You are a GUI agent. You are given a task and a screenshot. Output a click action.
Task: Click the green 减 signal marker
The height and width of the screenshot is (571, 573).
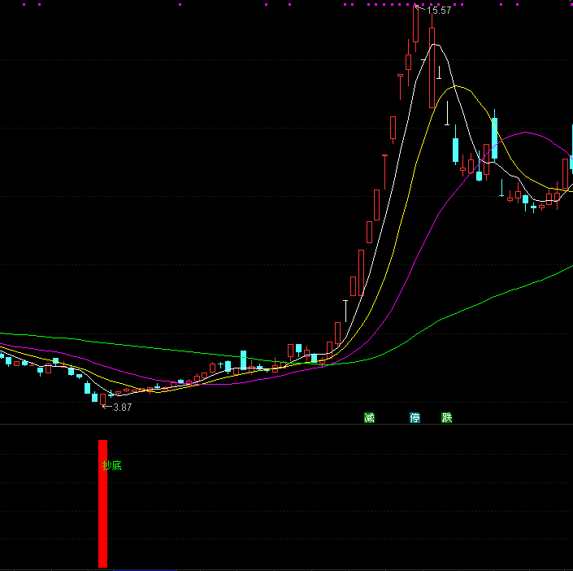click(369, 418)
